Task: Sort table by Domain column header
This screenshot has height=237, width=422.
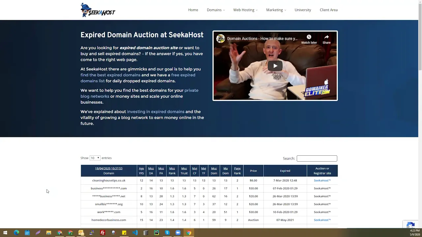Action: click(109, 171)
